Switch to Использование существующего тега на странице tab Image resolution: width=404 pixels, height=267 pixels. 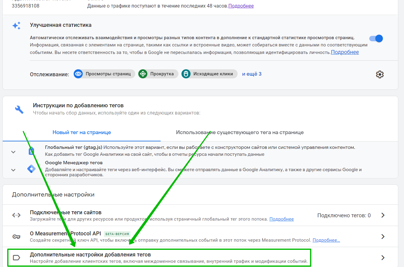[x=240, y=132]
